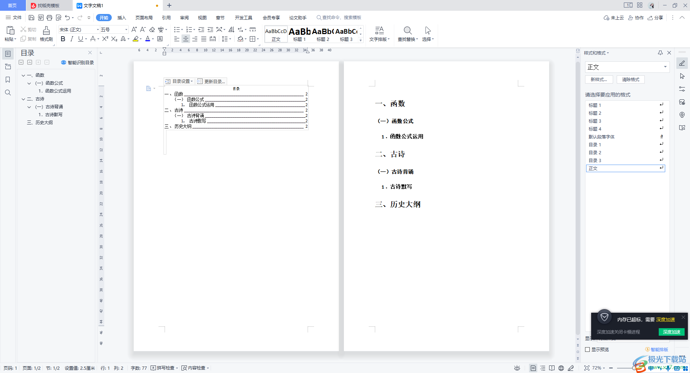This screenshot has height=373, width=690.
Task: Click the Find and Replace magnifier icon
Action: [408, 30]
